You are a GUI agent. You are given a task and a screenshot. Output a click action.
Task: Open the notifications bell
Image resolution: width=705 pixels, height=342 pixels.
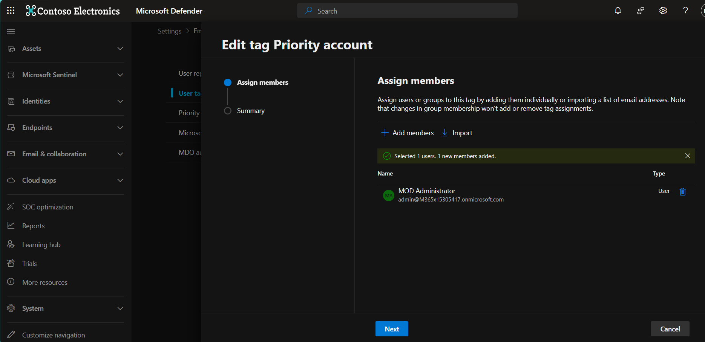coord(618,11)
